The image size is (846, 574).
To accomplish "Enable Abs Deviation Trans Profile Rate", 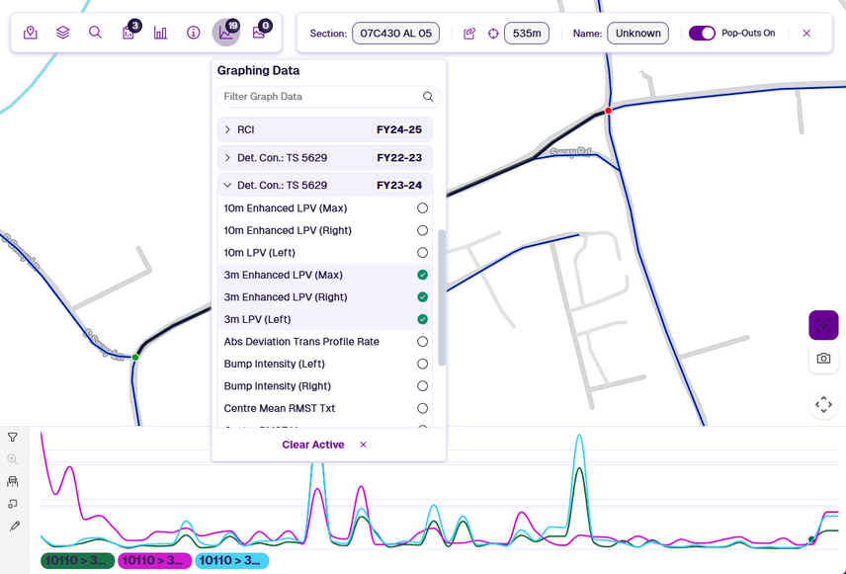I will pos(422,342).
